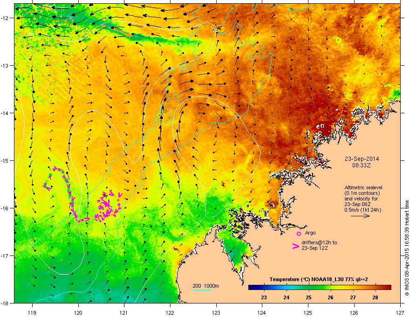Screen dimensions: 410x317
Task: Click the longitude axis label 127
Action: point(400,312)
